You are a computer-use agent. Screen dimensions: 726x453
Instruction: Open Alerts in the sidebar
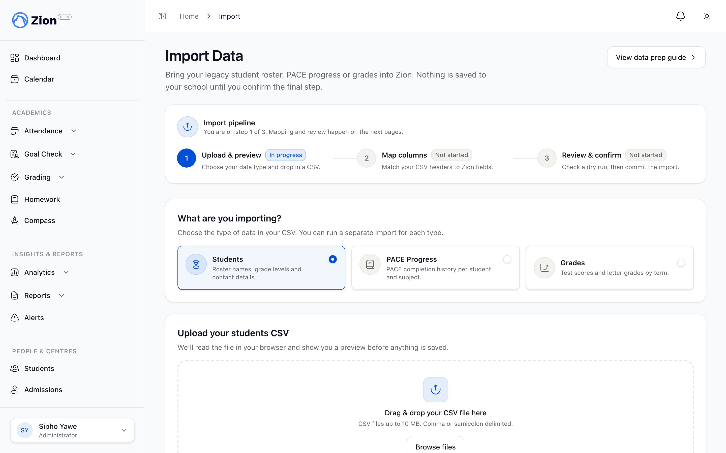pyautogui.click(x=34, y=318)
